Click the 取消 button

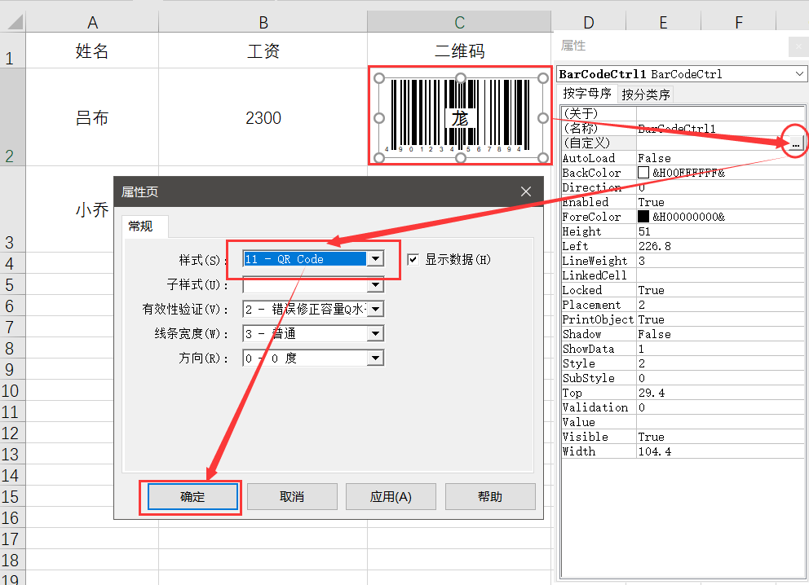click(x=292, y=497)
